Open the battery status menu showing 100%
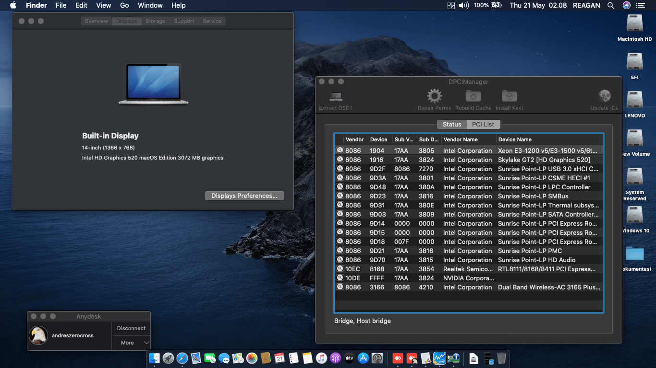 coord(487,5)
